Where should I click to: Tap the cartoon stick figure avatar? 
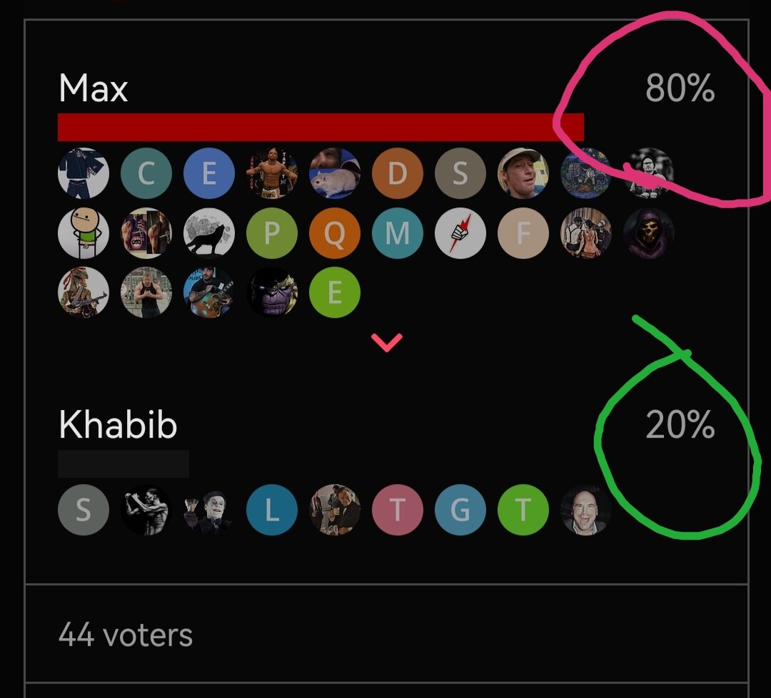pos(84,233)
